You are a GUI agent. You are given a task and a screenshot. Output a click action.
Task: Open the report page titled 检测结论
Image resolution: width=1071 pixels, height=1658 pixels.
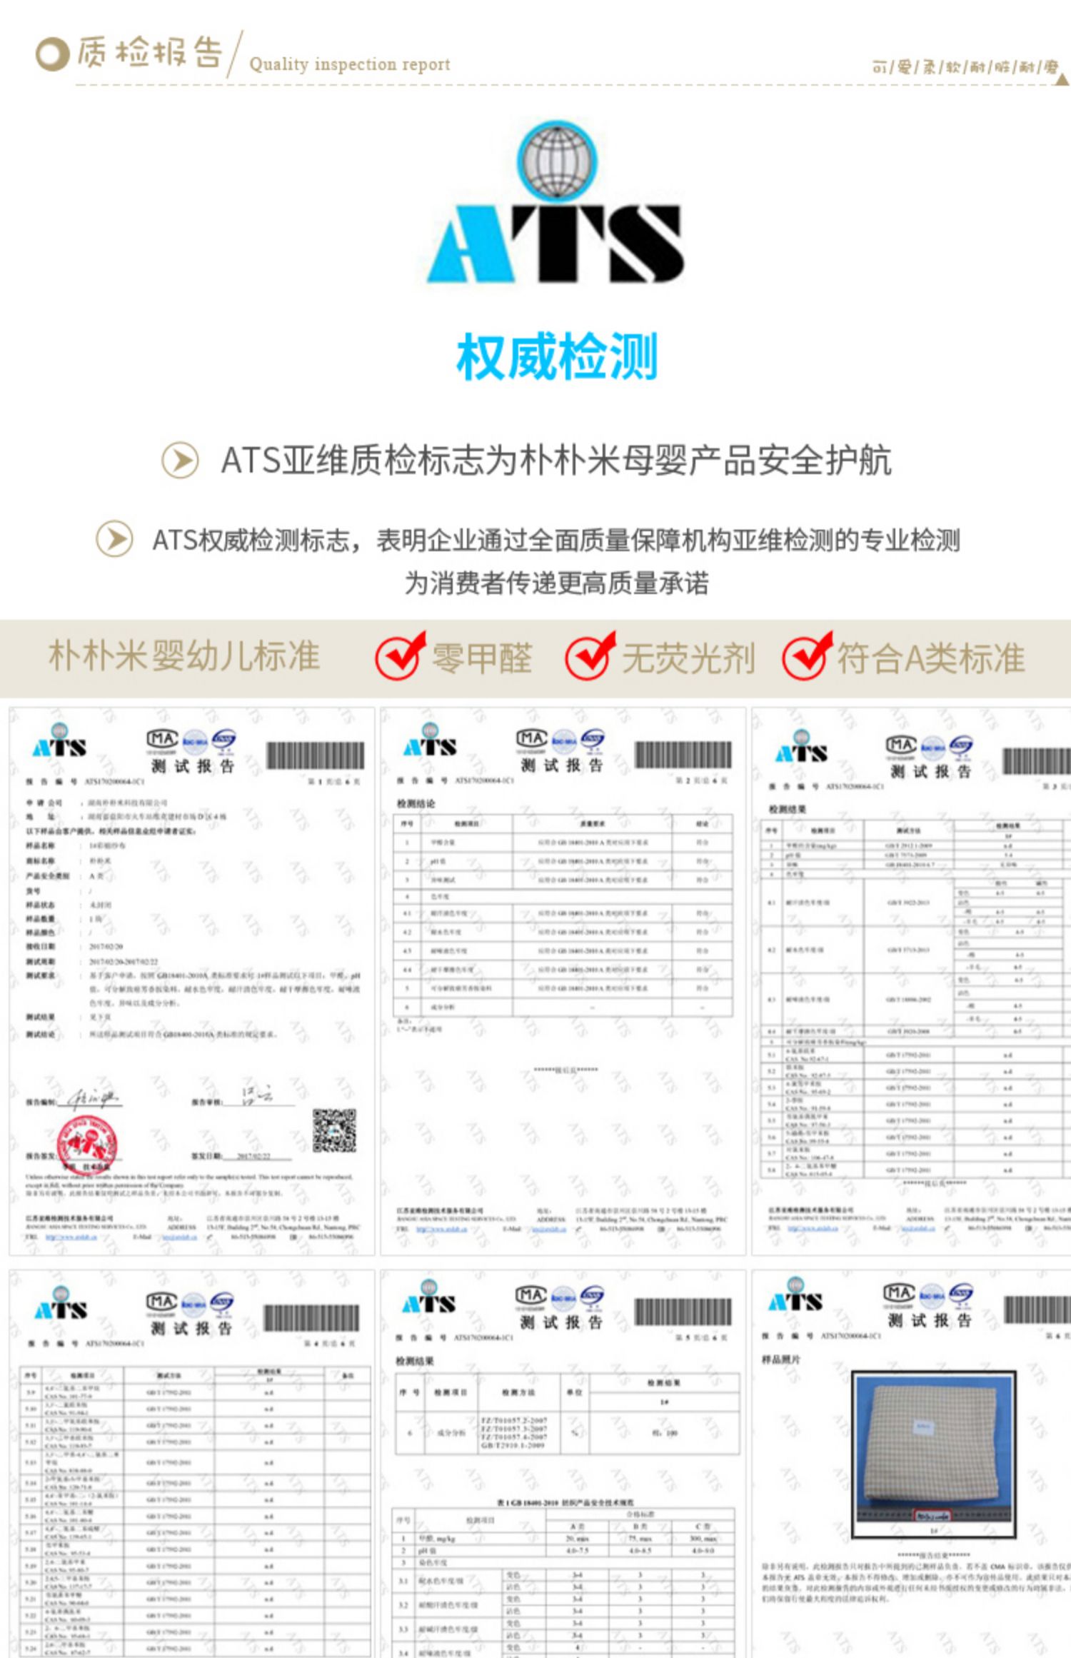(x=563, y=981)
